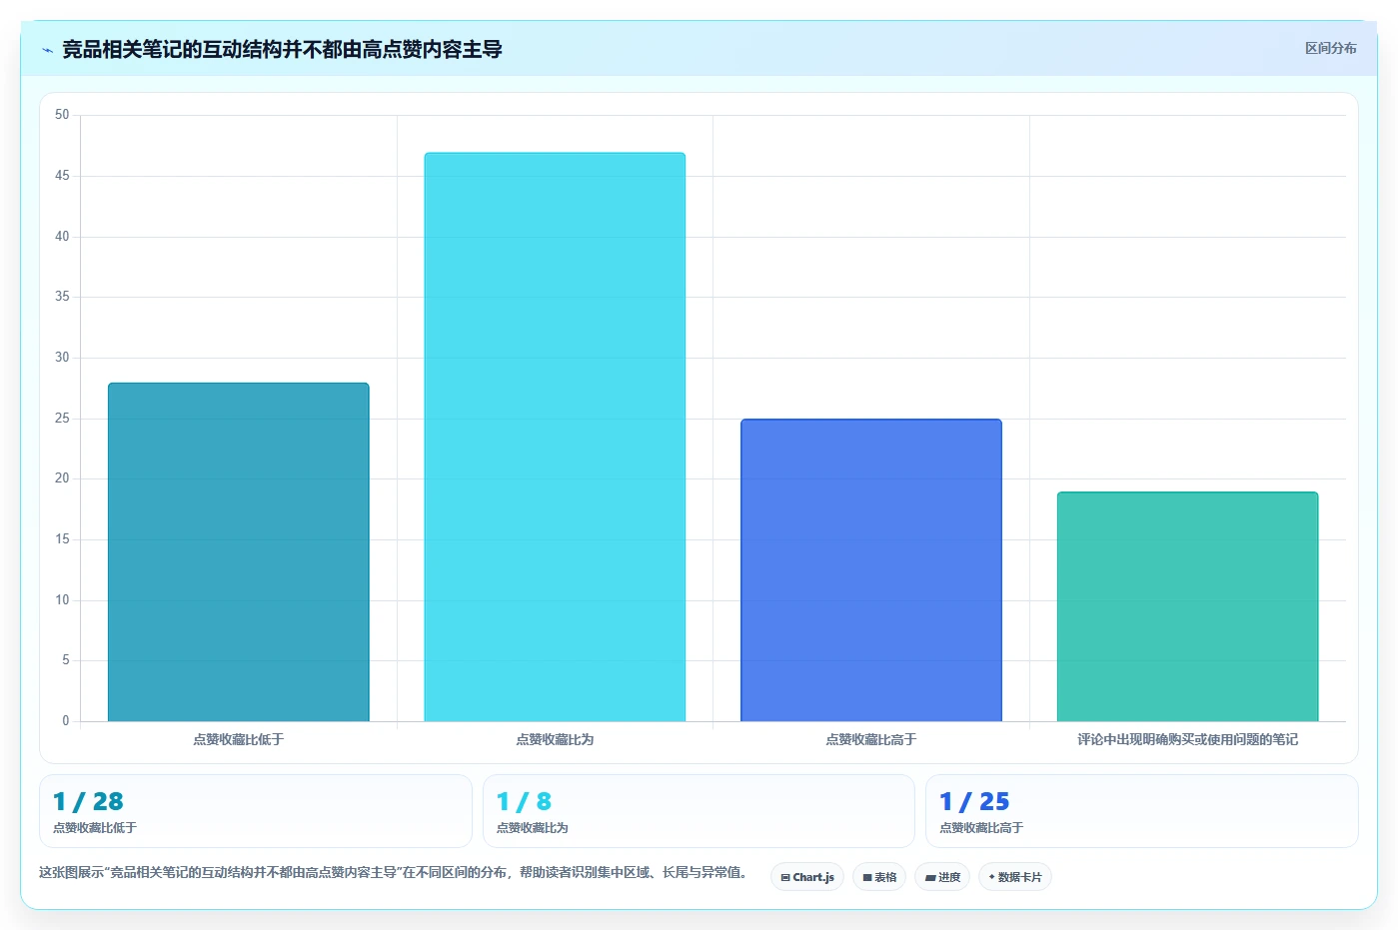This screenshot has height=930, width=1398.
Task: Click x-axis label 点赞收藏比低于
Action: (x=238, y=739)
